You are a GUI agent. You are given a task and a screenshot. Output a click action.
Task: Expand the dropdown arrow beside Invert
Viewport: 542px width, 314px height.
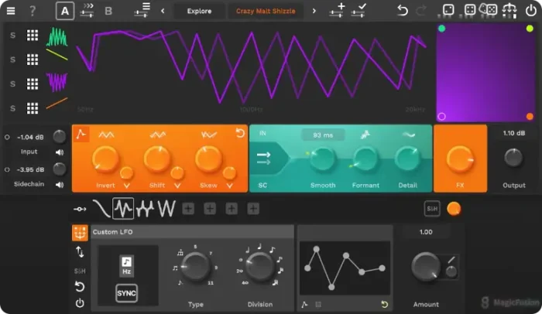point(126,186)
